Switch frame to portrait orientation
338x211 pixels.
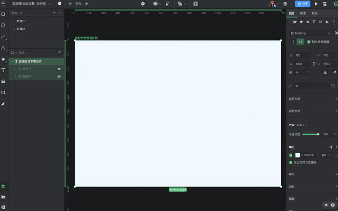pos(292,42)
